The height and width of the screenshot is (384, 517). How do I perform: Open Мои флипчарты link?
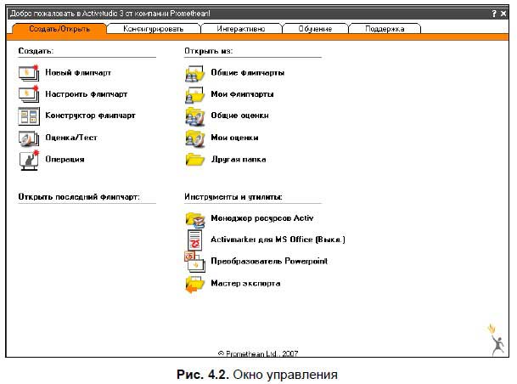coord(242,94)
